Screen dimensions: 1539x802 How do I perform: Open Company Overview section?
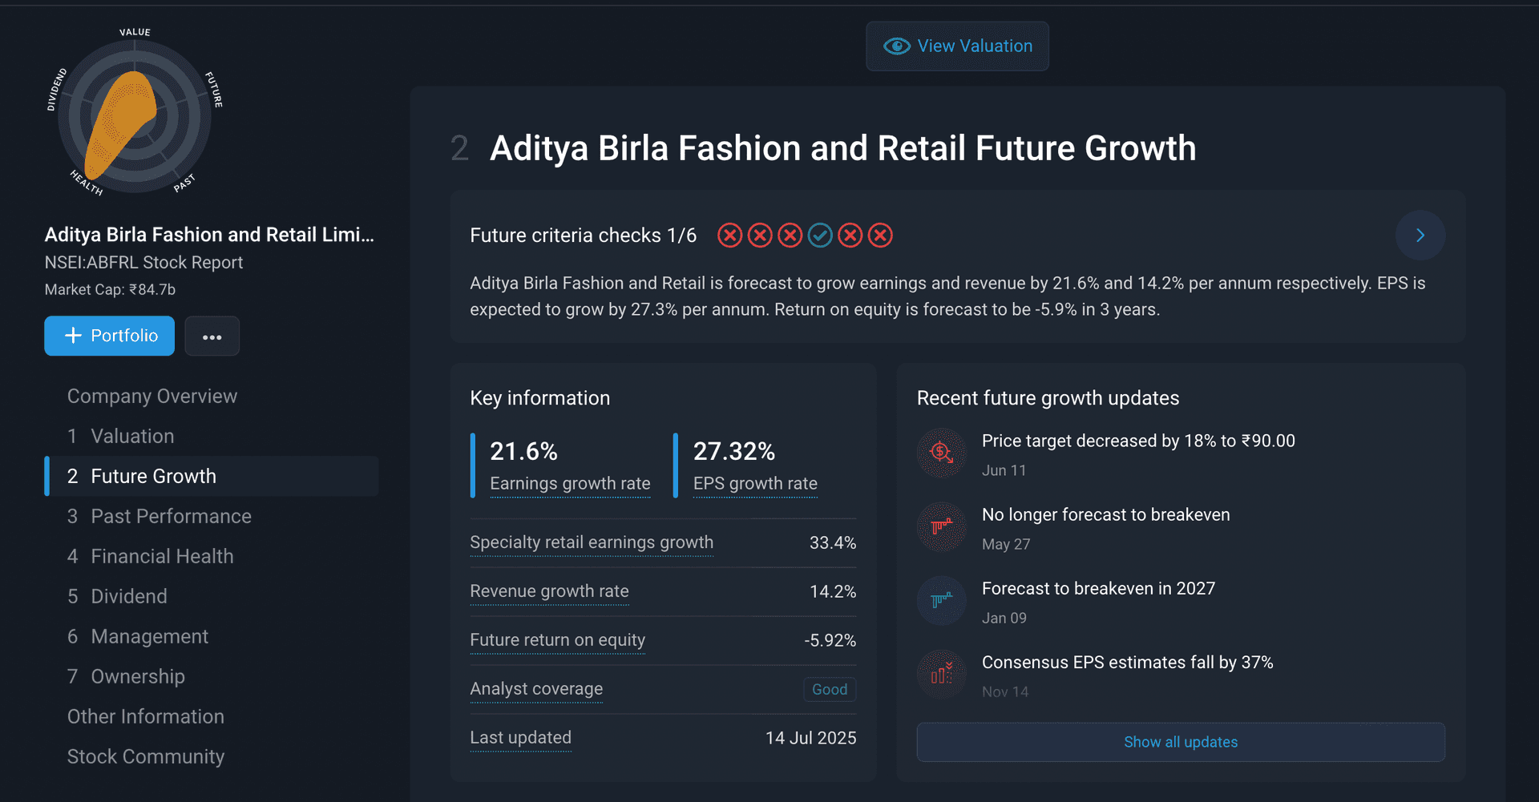point(152,397)
